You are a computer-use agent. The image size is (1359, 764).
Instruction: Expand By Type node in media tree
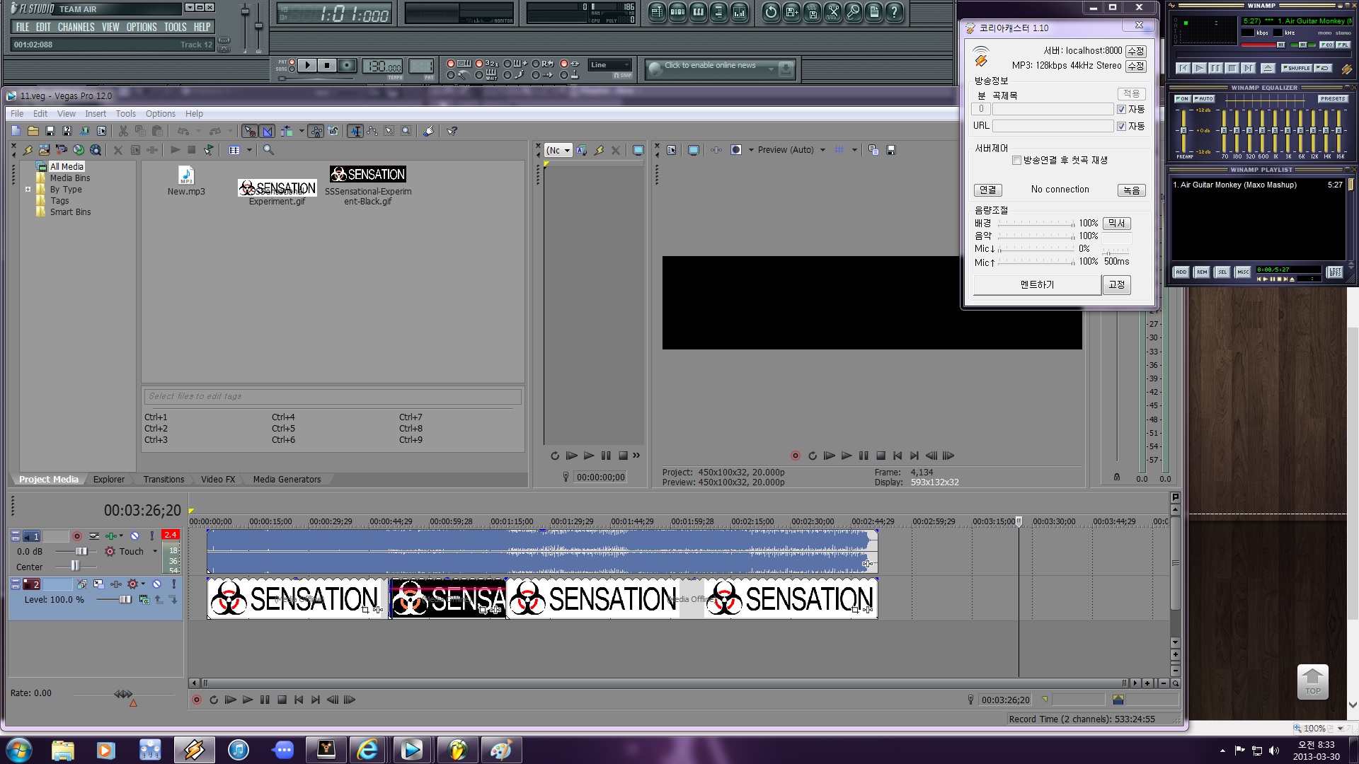[x=28, y=190]
